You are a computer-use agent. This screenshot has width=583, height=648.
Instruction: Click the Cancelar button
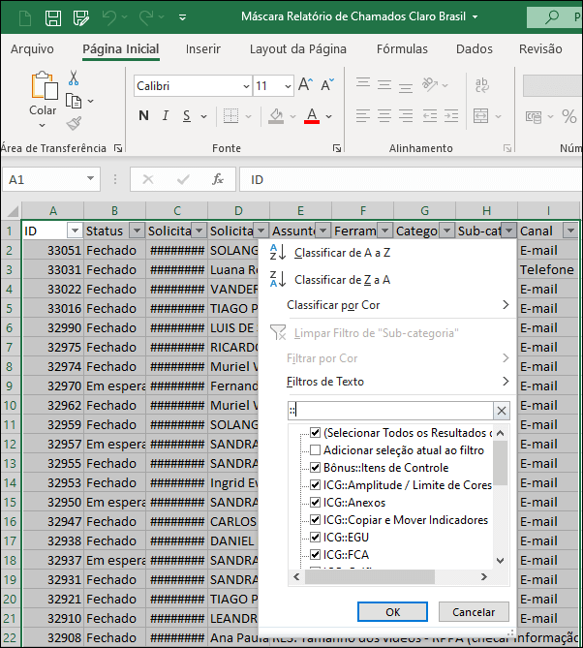coord(474,611)
